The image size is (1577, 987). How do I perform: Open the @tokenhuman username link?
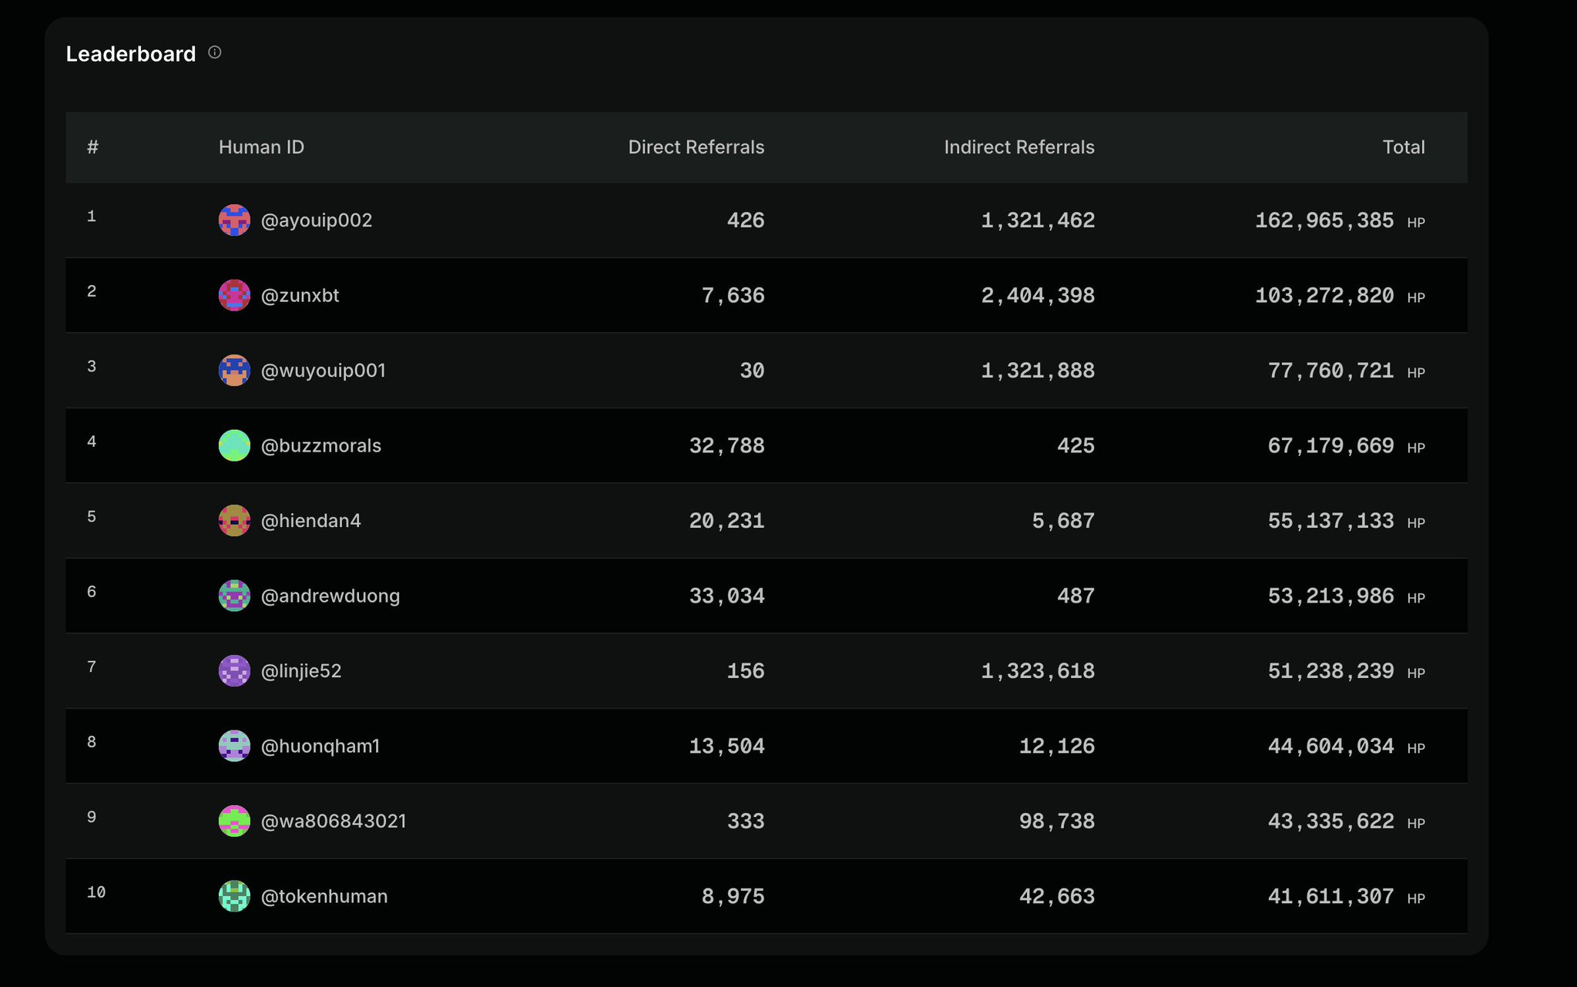coord(324,897)
